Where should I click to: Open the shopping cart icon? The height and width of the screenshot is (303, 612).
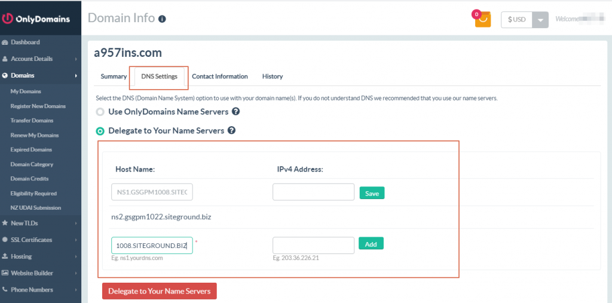pos(482,19)
